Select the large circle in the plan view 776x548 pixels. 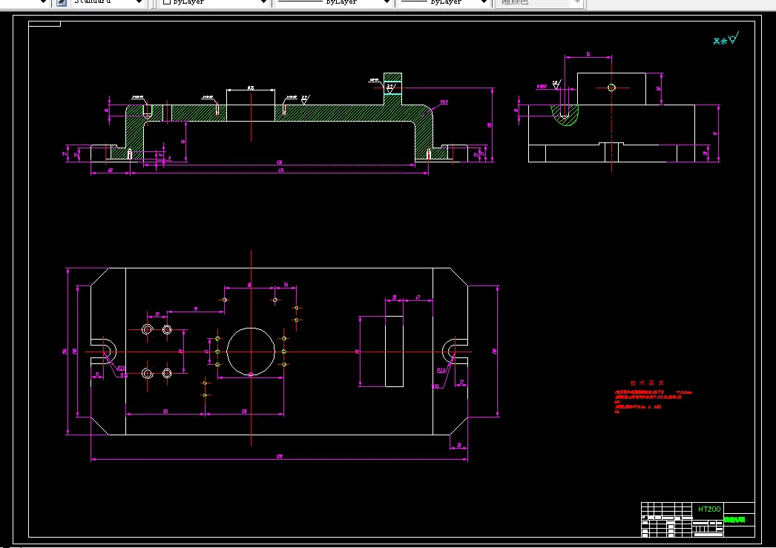click(251, 351)
